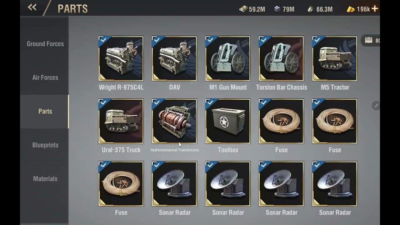
Task: Tap the gold bars icon
Action: tap(351, 9)
